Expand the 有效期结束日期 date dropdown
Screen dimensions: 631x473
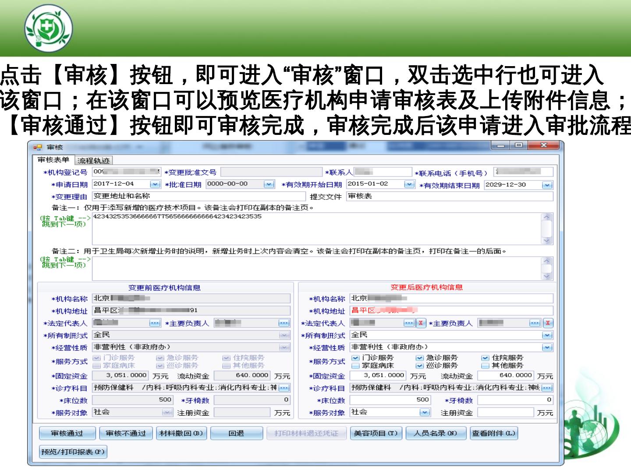pyautogui.click(x=547, y=185)
